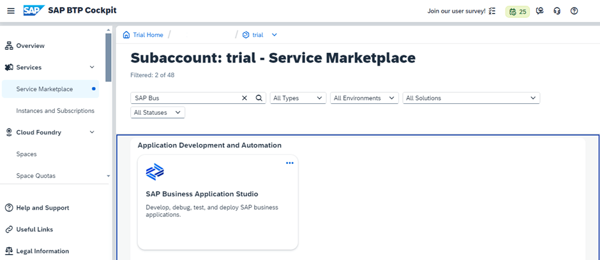600x260 pixels.
Task: Open the user survey checklist icon
Action: point(492,11)
